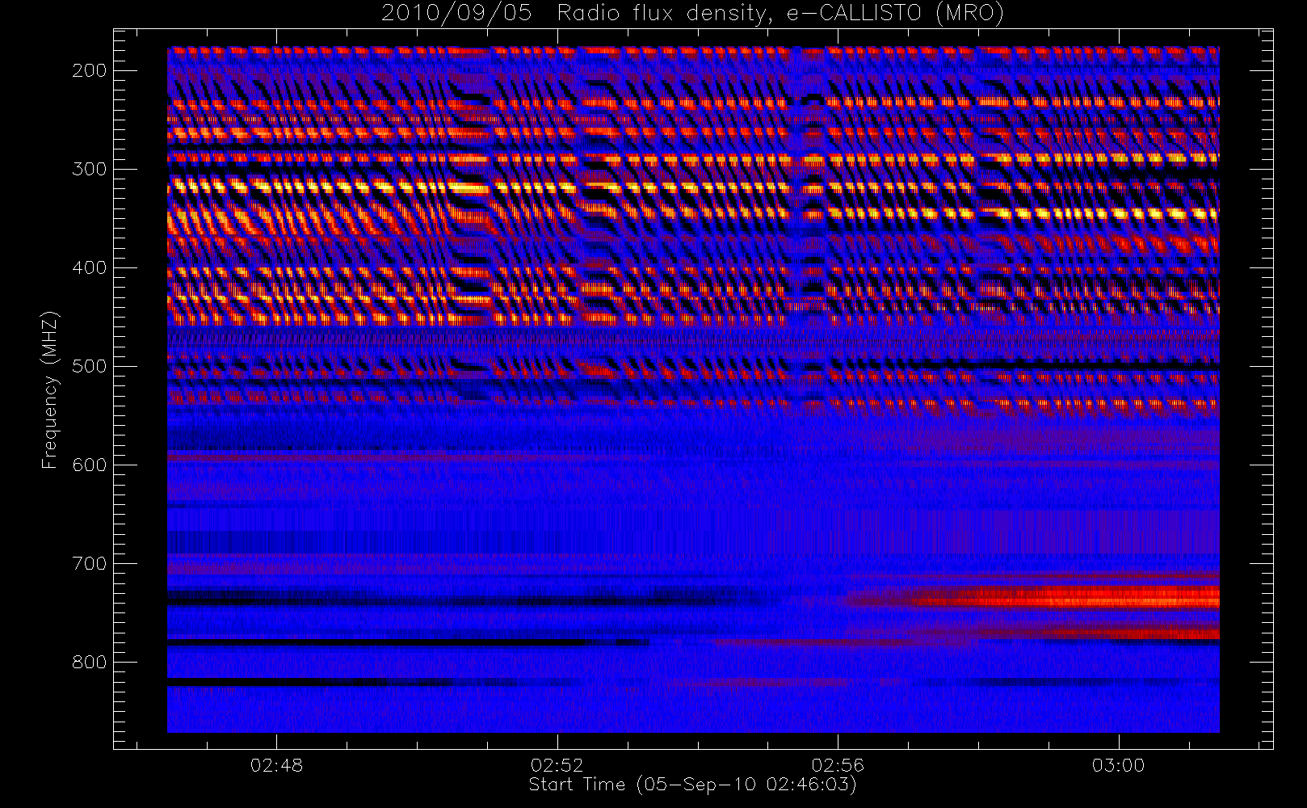
Task: Click the date '2010/09/05' in the title
Action: click(456, 14)
